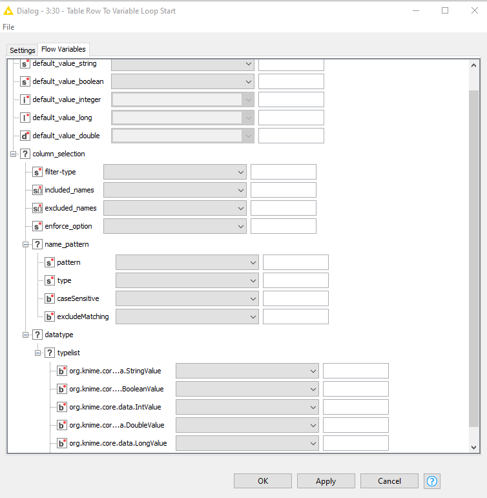487x498 pixels.
Task: Click the boolean icon for LongValue entry
Action: (x=62, y=443)
